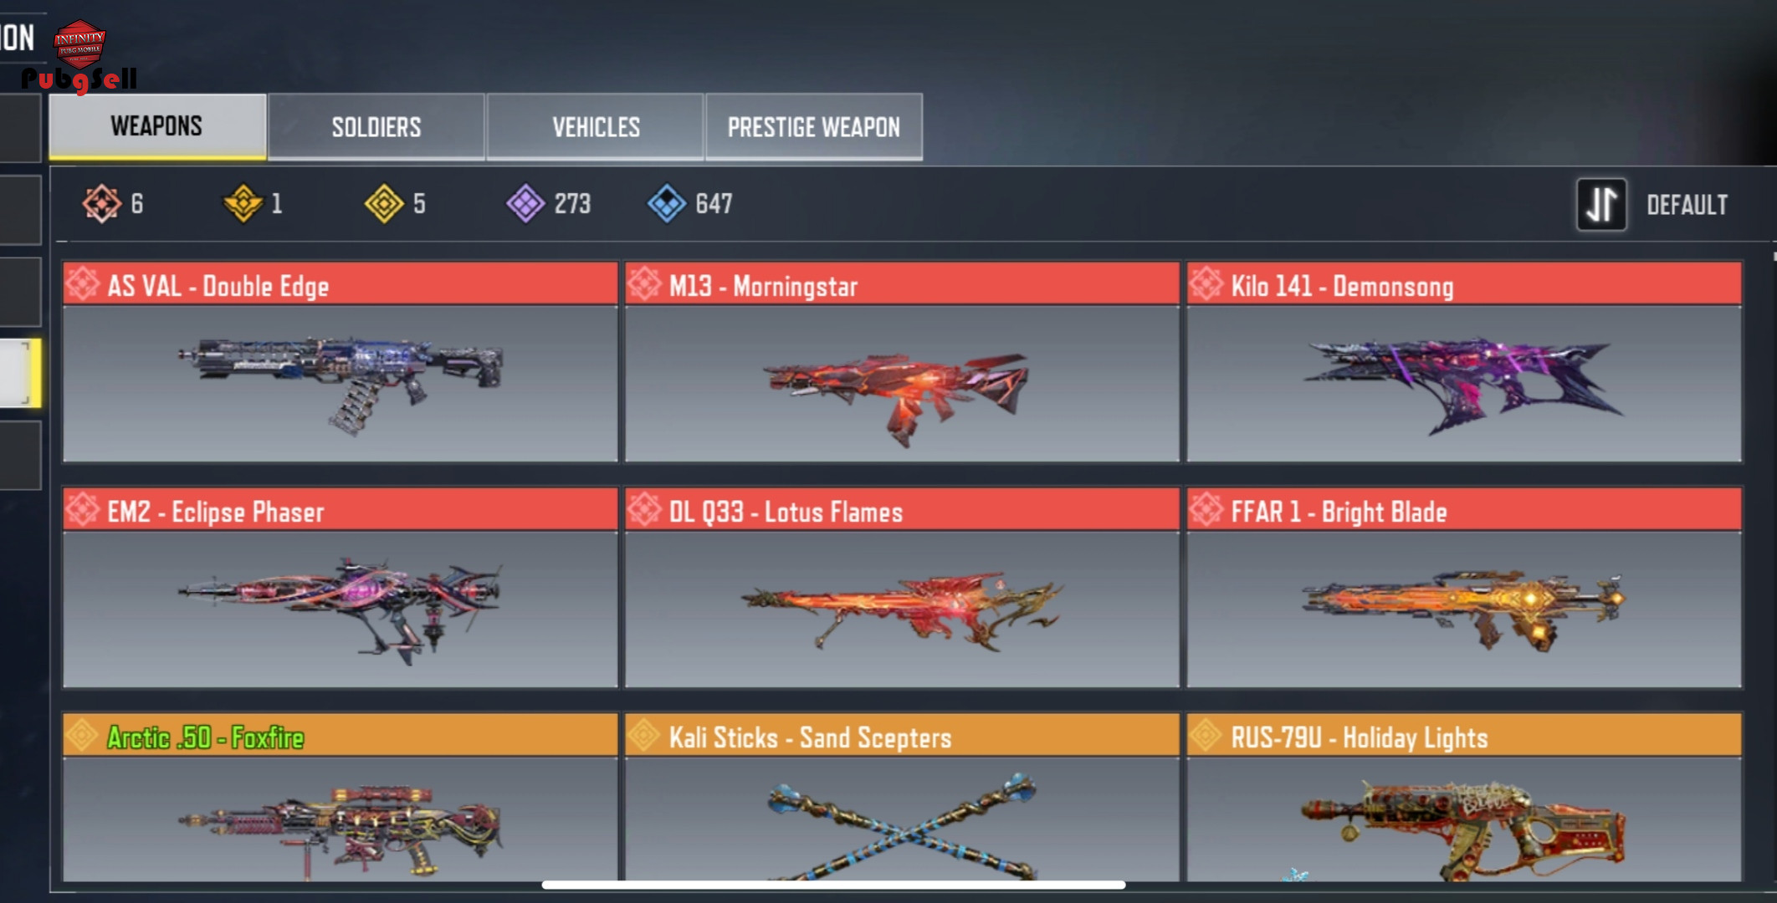Switch to the SOLDIERS tab
The height and width of the screenshot is (903, 1777).
tap(376, 126)
